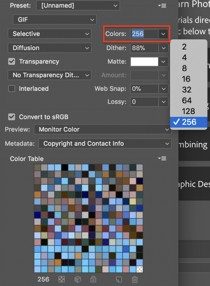Lock the selected color in Color Table

point(93,279)
